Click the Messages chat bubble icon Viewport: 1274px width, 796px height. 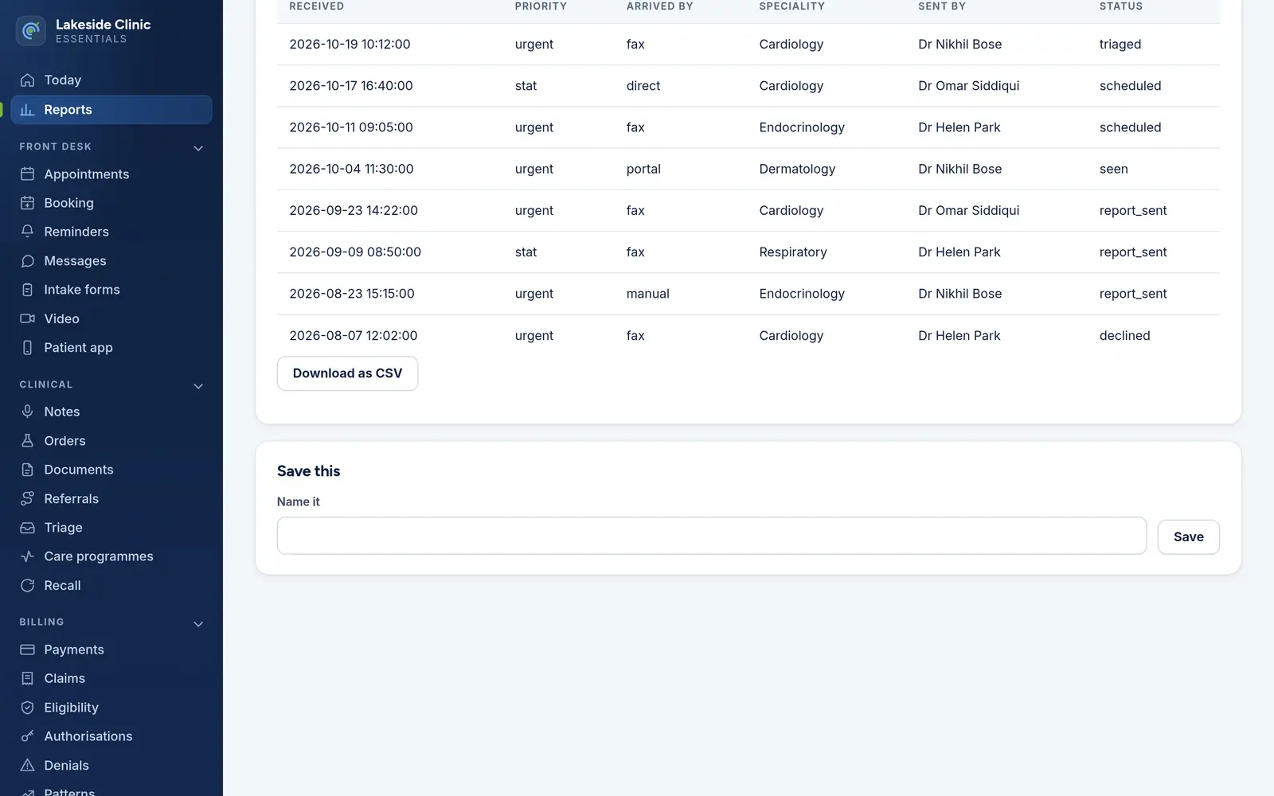click(x=27, y=261)
